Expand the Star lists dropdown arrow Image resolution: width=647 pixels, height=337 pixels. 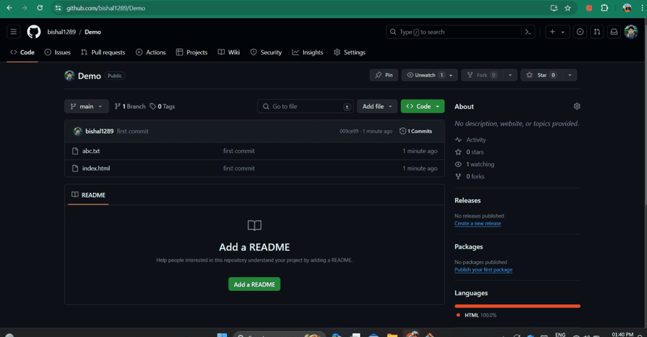click(x=570, y=75)
